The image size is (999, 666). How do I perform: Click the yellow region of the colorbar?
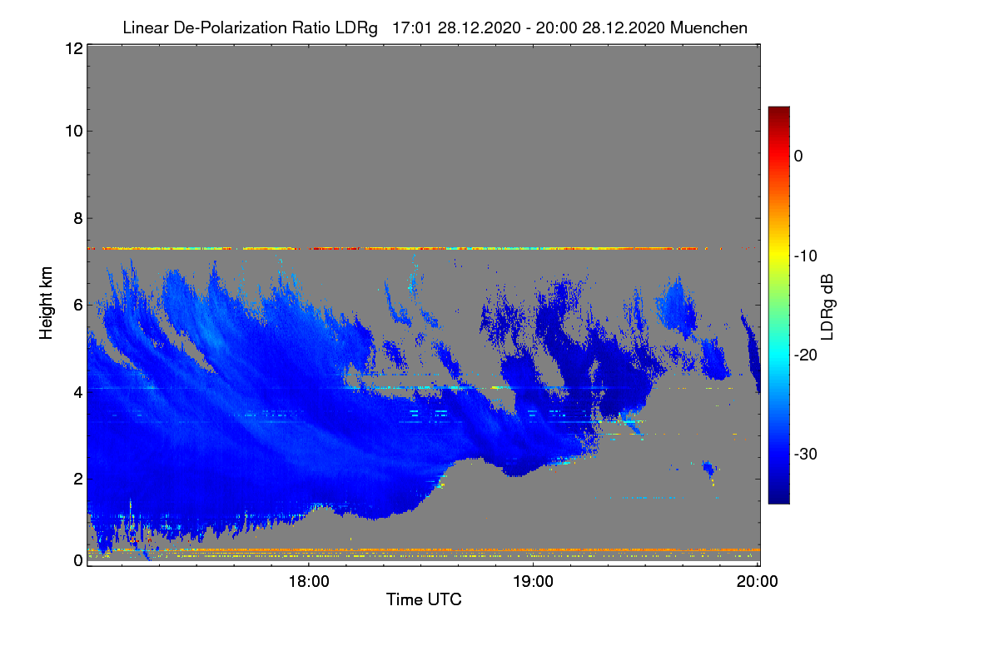[778, 252]
